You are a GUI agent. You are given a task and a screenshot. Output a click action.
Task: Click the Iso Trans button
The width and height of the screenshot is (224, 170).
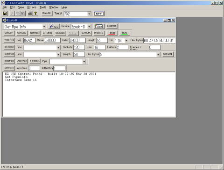(x=9, y=47)
